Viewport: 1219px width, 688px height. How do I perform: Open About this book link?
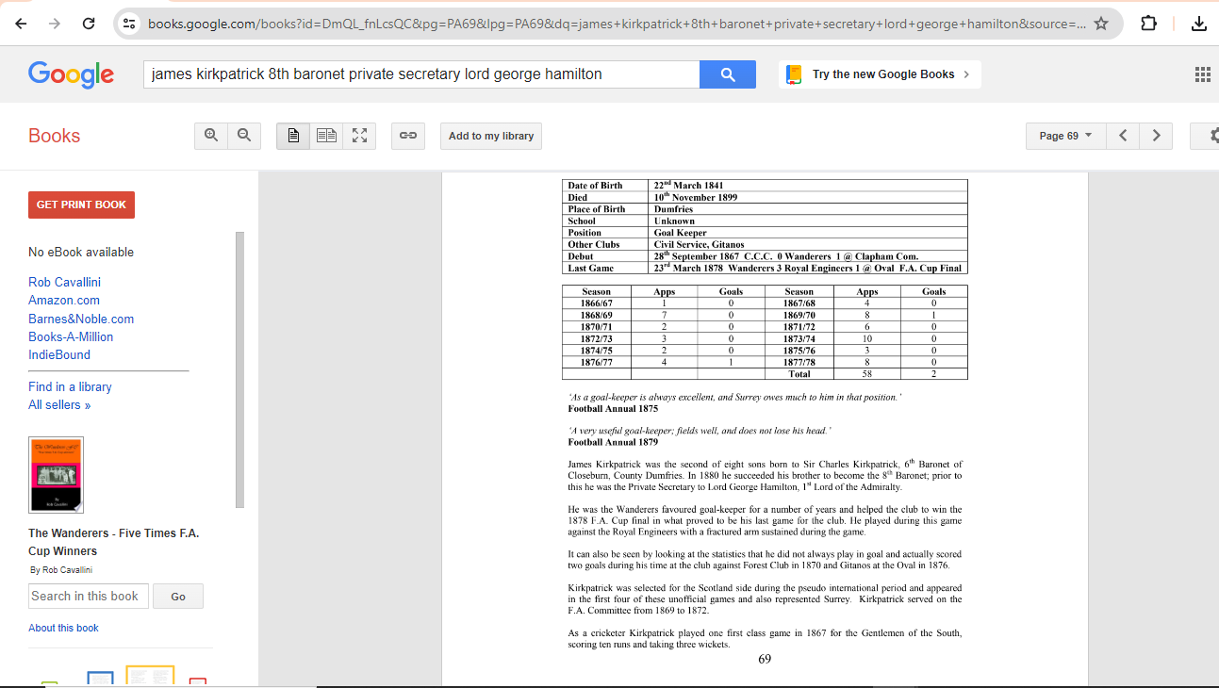63,628
